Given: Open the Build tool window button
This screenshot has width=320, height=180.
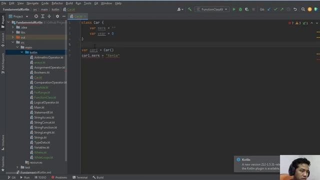Looking at the screenshot, I should pos(98,177).
